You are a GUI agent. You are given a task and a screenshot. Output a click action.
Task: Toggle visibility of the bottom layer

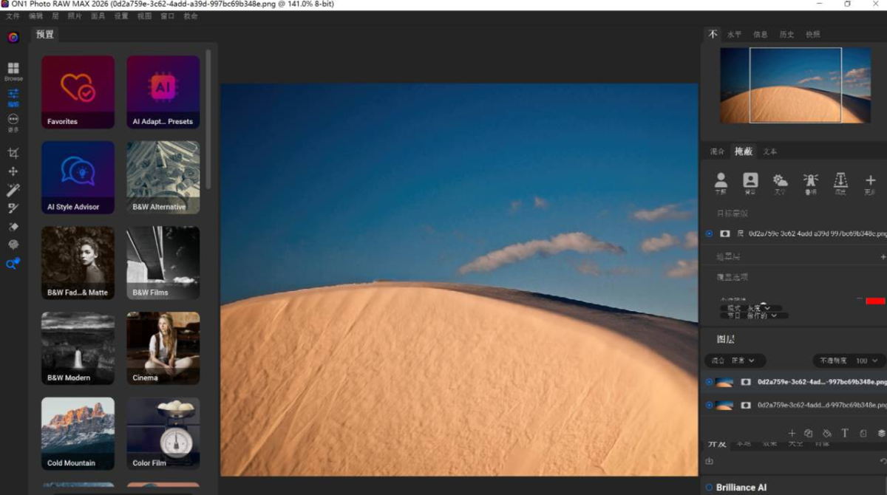coord(709,405)
